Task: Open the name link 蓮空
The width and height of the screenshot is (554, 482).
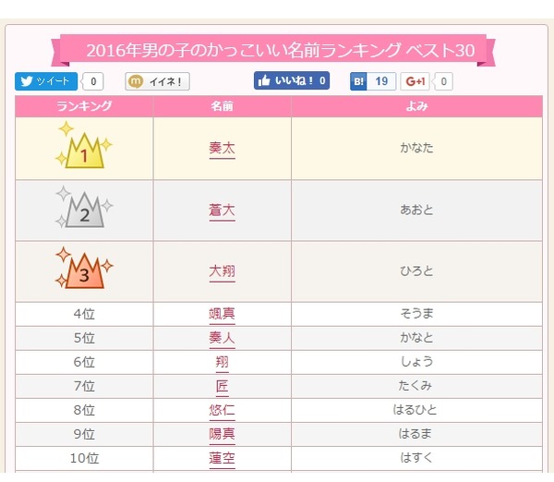Action: pos(223,457)
